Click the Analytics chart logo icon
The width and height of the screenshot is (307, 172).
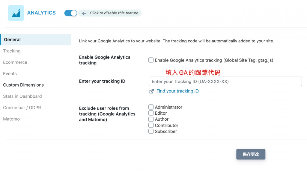click(16, 13)
